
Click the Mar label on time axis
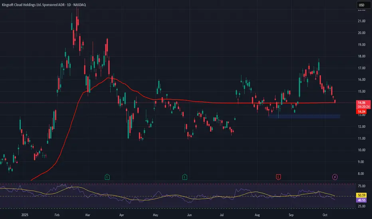pos(87,215)
